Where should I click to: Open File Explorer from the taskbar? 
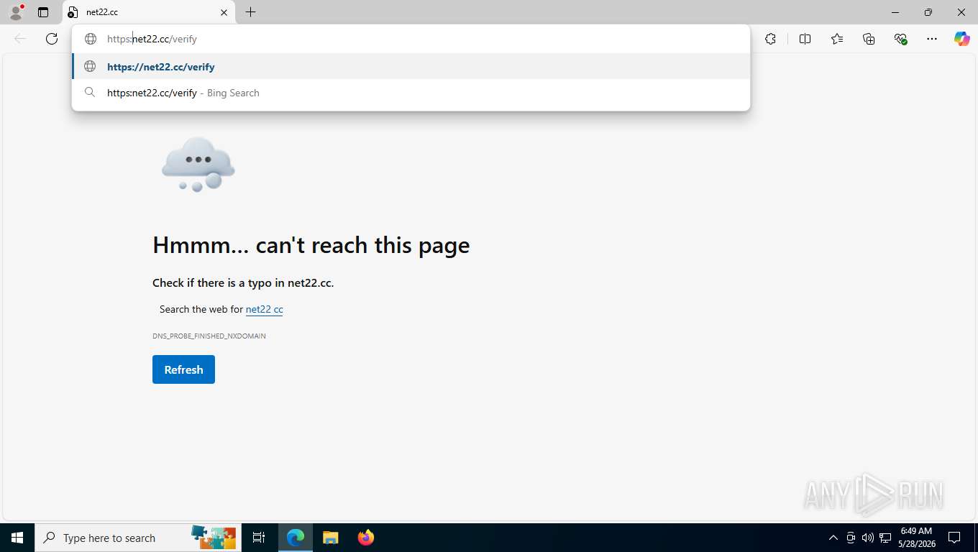point(330,538)
